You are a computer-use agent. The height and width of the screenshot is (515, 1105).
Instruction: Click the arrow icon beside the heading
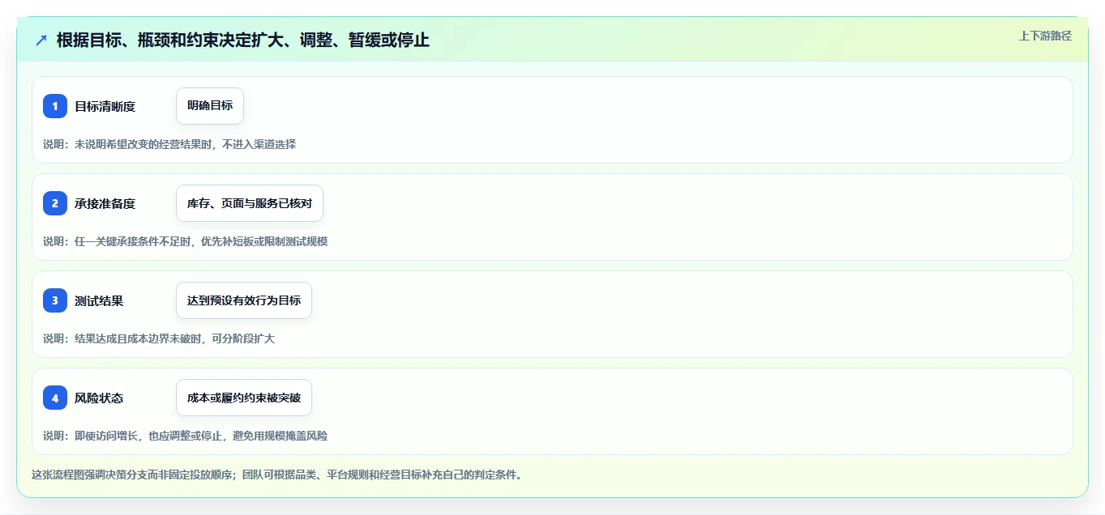click(41, 40)
